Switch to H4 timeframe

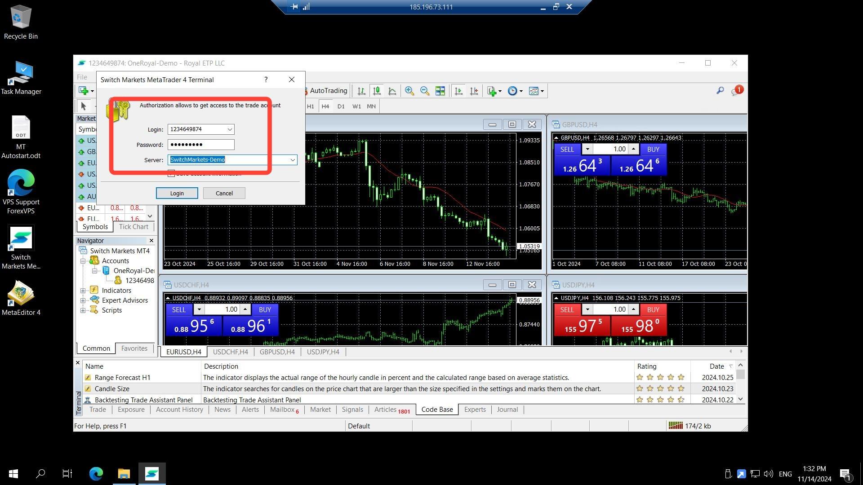[x=325, y=106]
